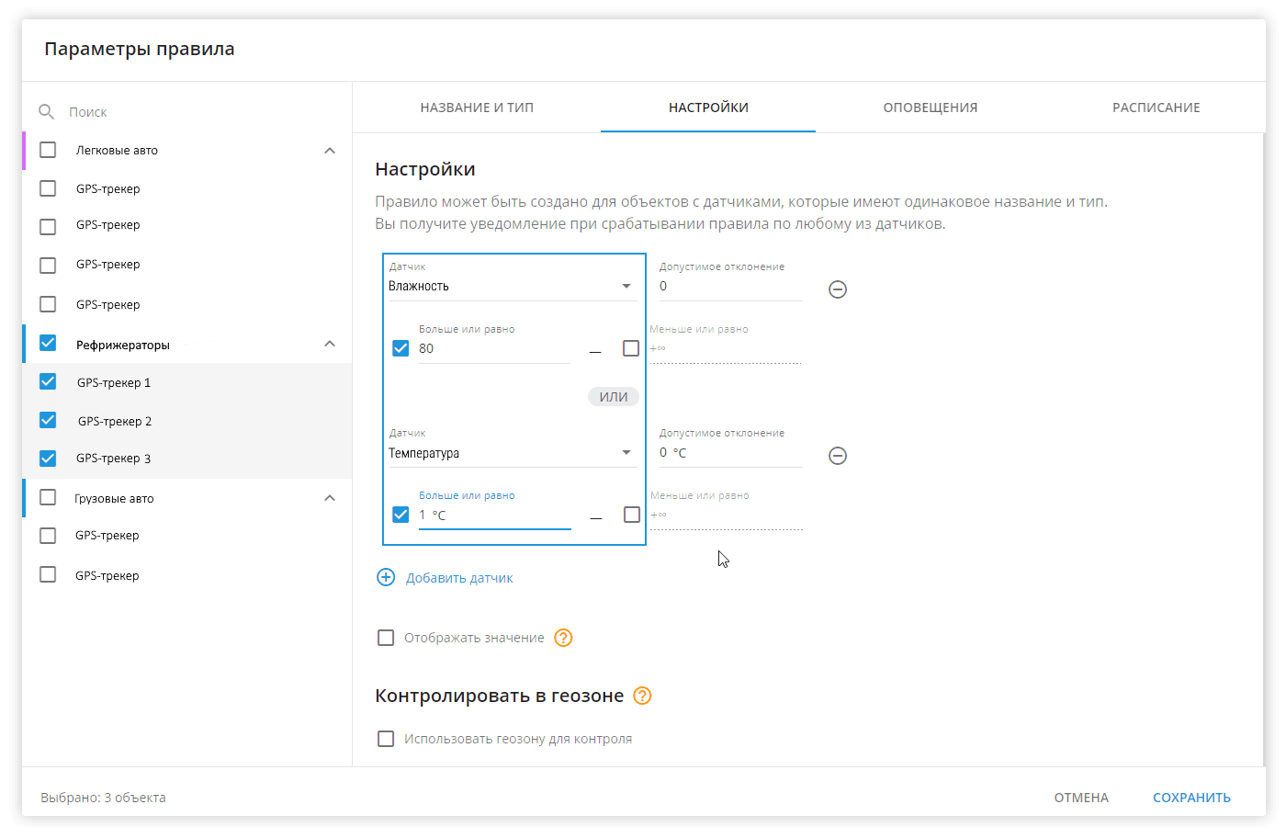Screen dimensions: 1286x827
Task: Collapse the Рефрижераторы group chevron
Action: (x=330, y=344)
